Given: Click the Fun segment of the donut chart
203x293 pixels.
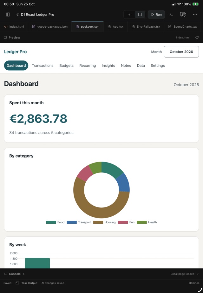Looking at the screenshot, I should [x=85, y=173].
